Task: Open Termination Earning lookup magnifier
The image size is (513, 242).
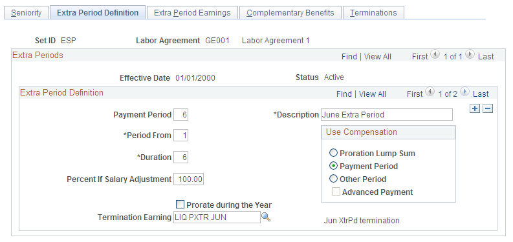Action: tap(266, 217)
